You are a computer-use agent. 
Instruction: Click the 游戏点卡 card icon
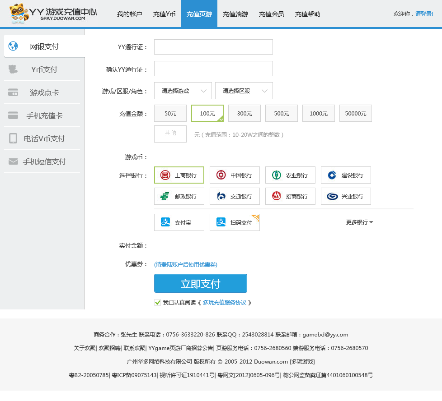13,92
